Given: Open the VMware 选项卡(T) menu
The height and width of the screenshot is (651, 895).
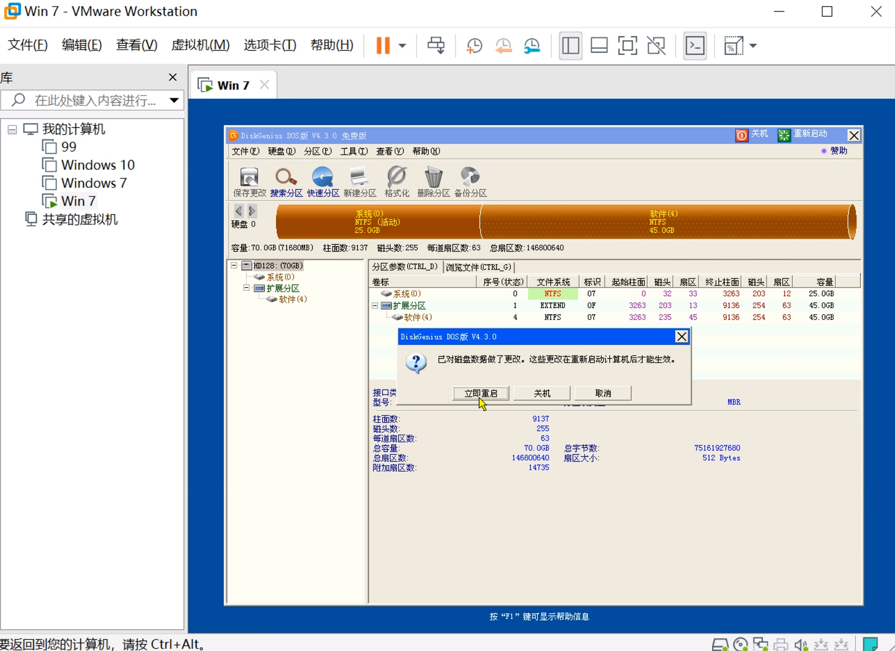Looking at the screenshot, I should 270,45.
